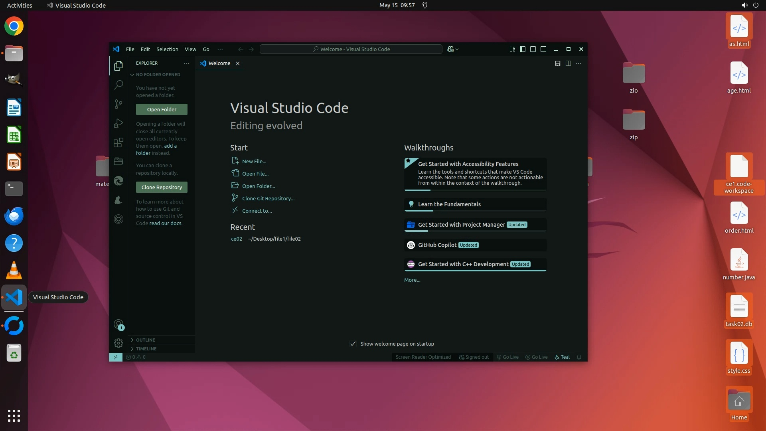Toggle the primary side bar layout icon
The height and width of the screenshot is (431, 766).
click(x=523, y=49)
